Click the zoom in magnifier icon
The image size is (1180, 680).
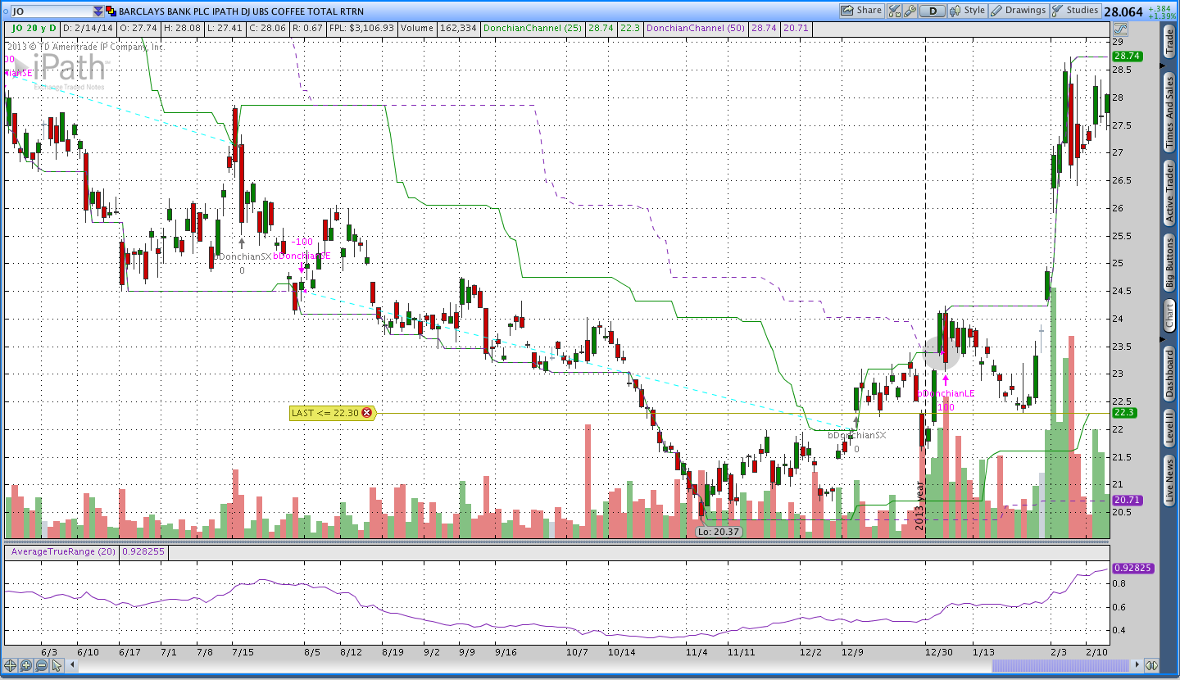pyautogui.click(x=25, y=665)
